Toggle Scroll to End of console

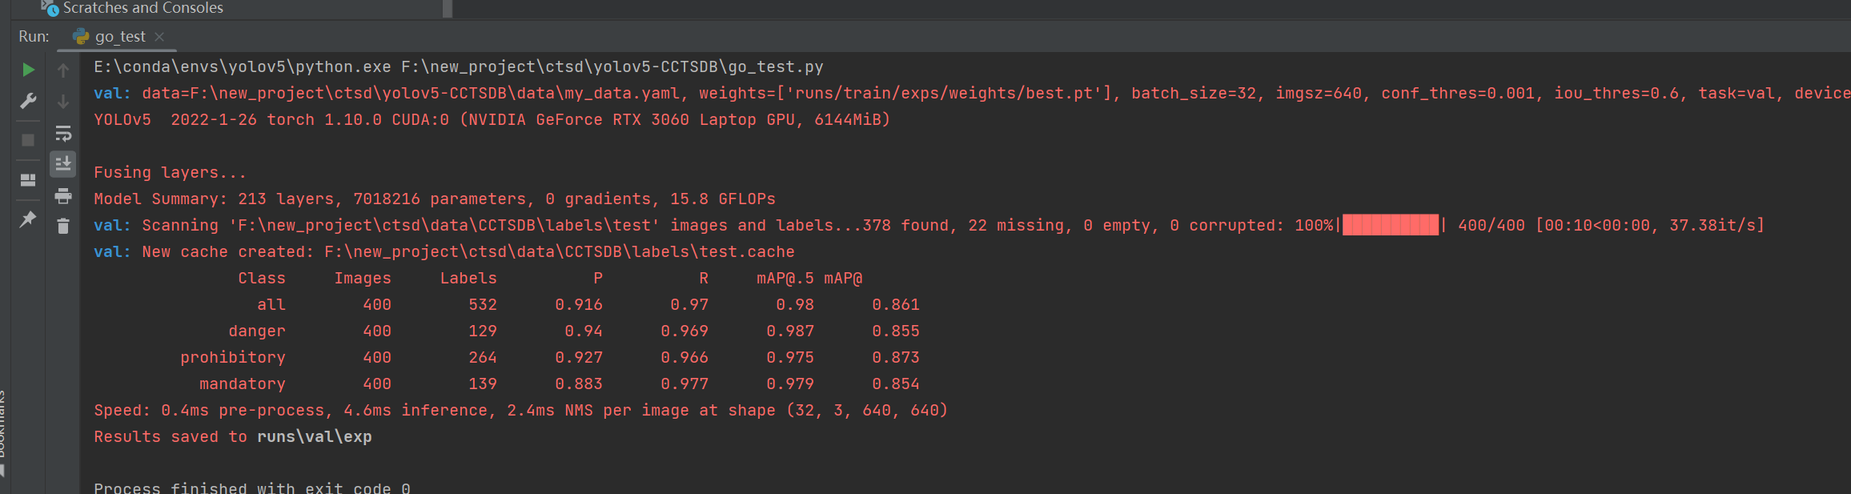[63, 164]
